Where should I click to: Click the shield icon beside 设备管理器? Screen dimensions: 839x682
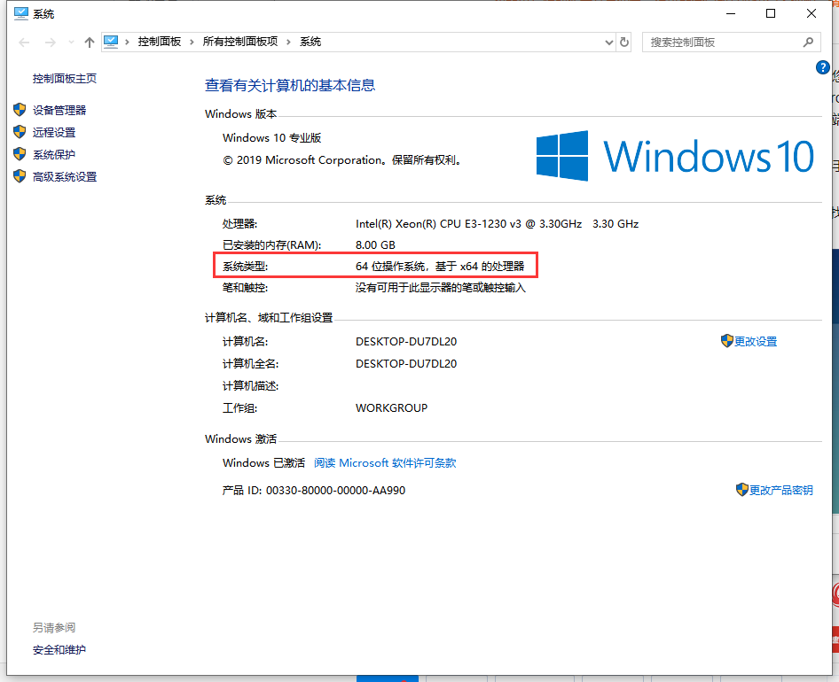[20, 110]
